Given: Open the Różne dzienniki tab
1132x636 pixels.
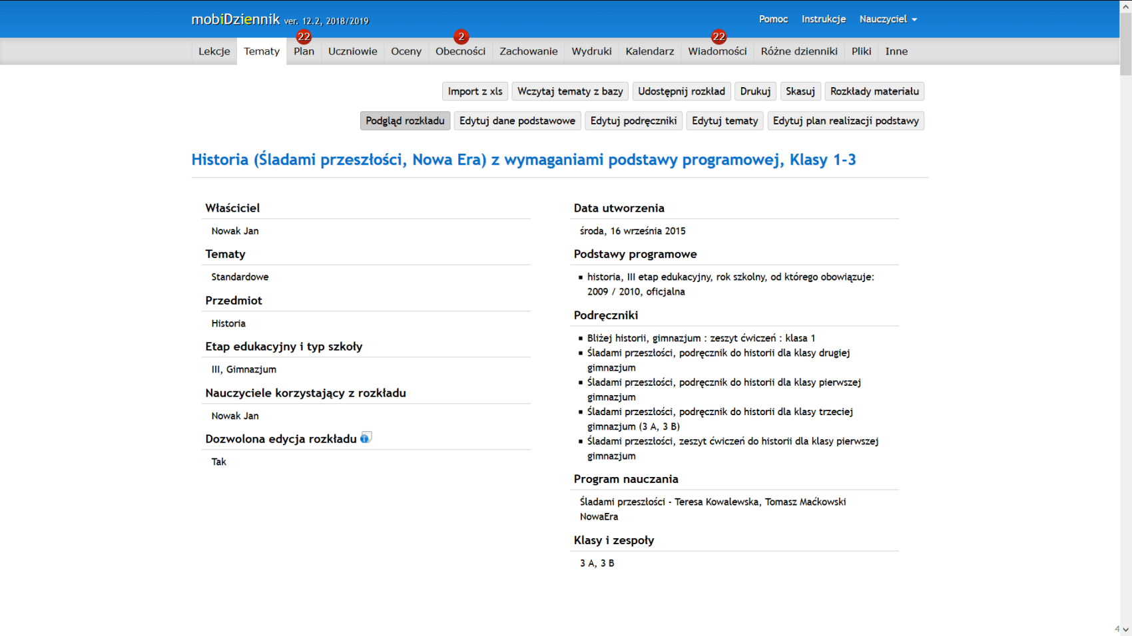Looking at the screenshot, I should pyautogui.click(x=799, y=51).
